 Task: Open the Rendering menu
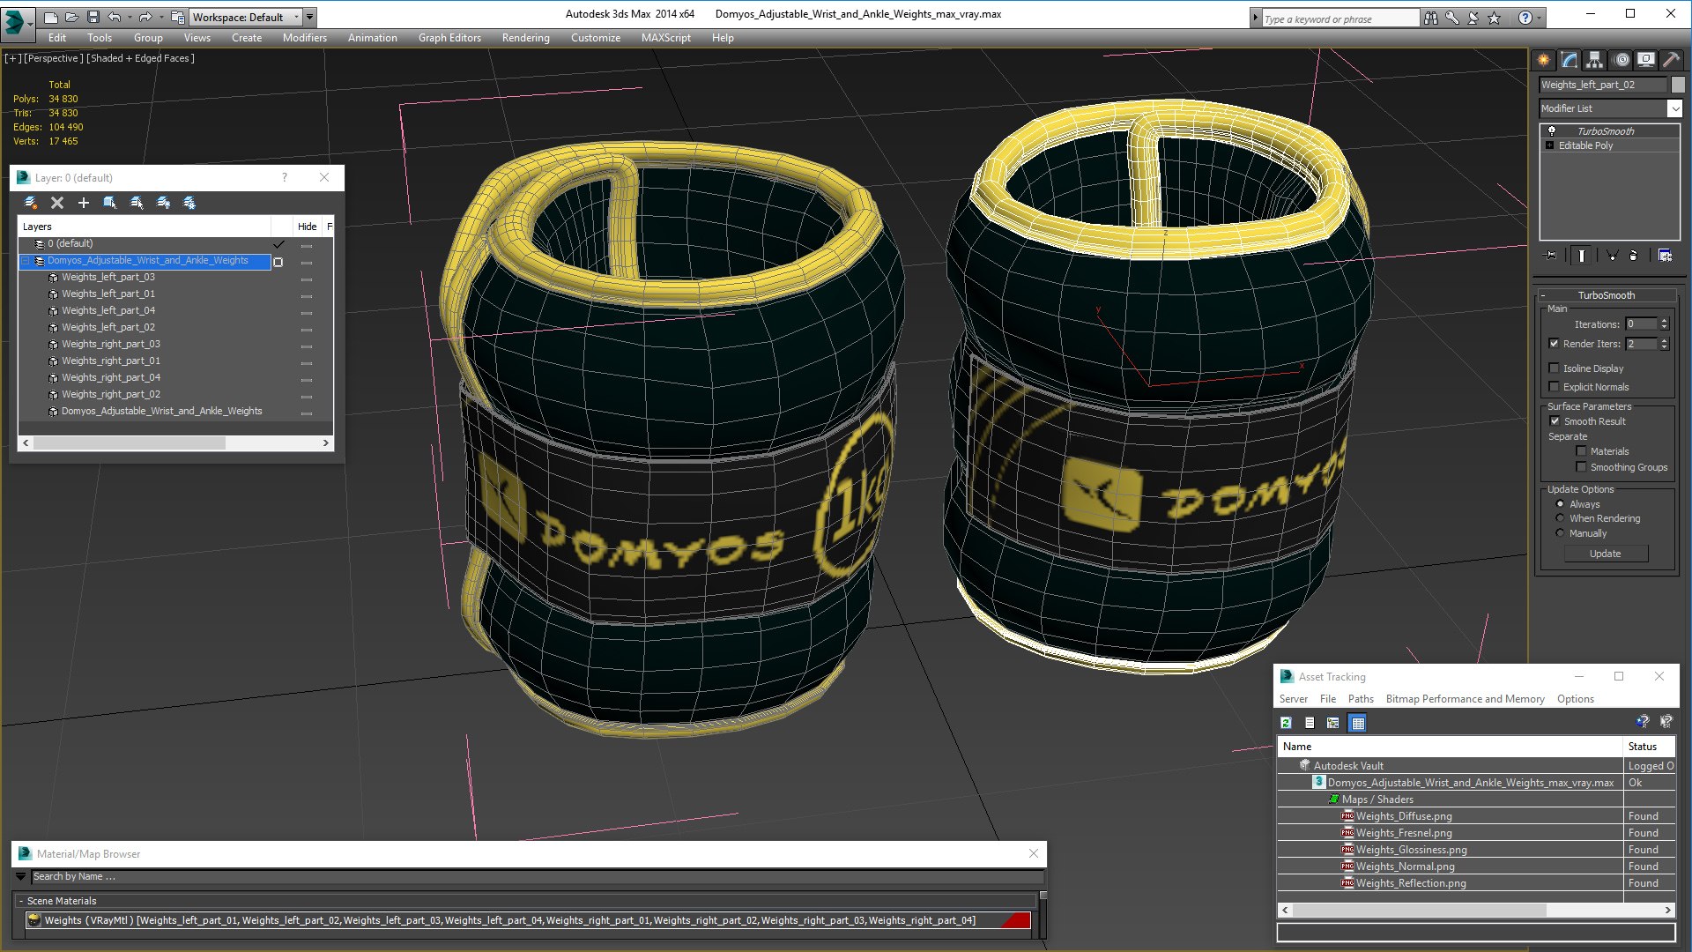[525, 38]
